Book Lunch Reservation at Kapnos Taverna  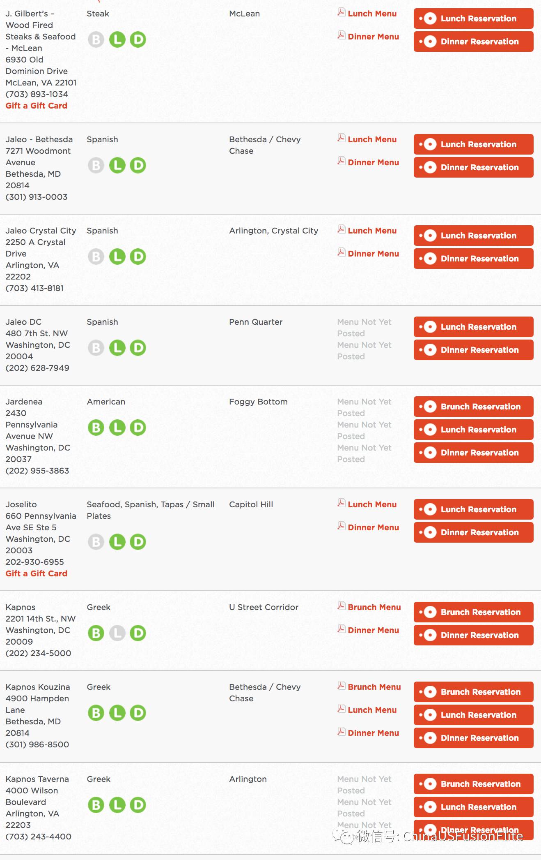(473, 807)
